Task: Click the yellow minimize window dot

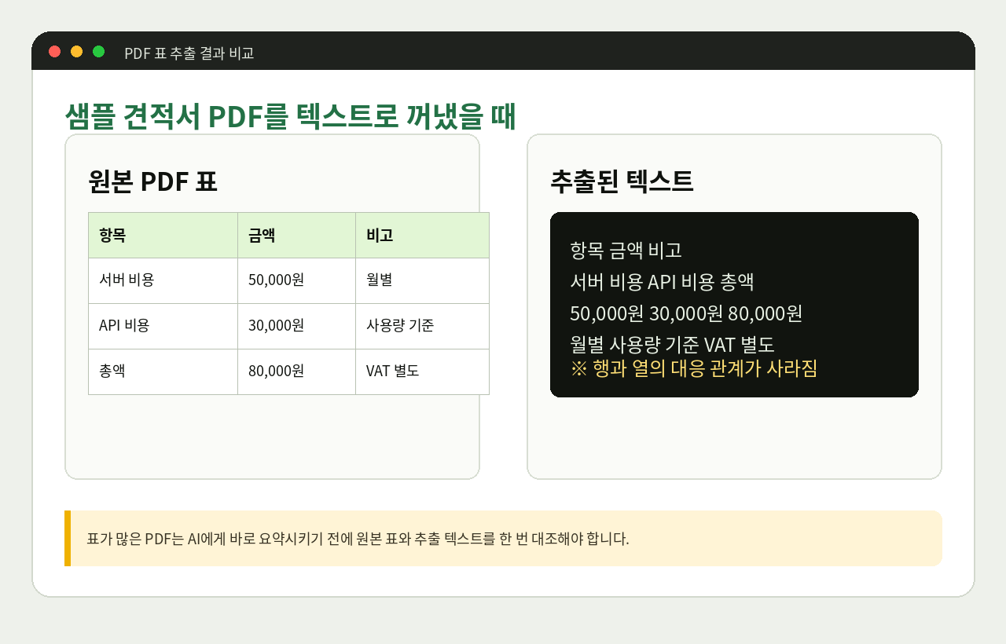Action: click(76, 52)
